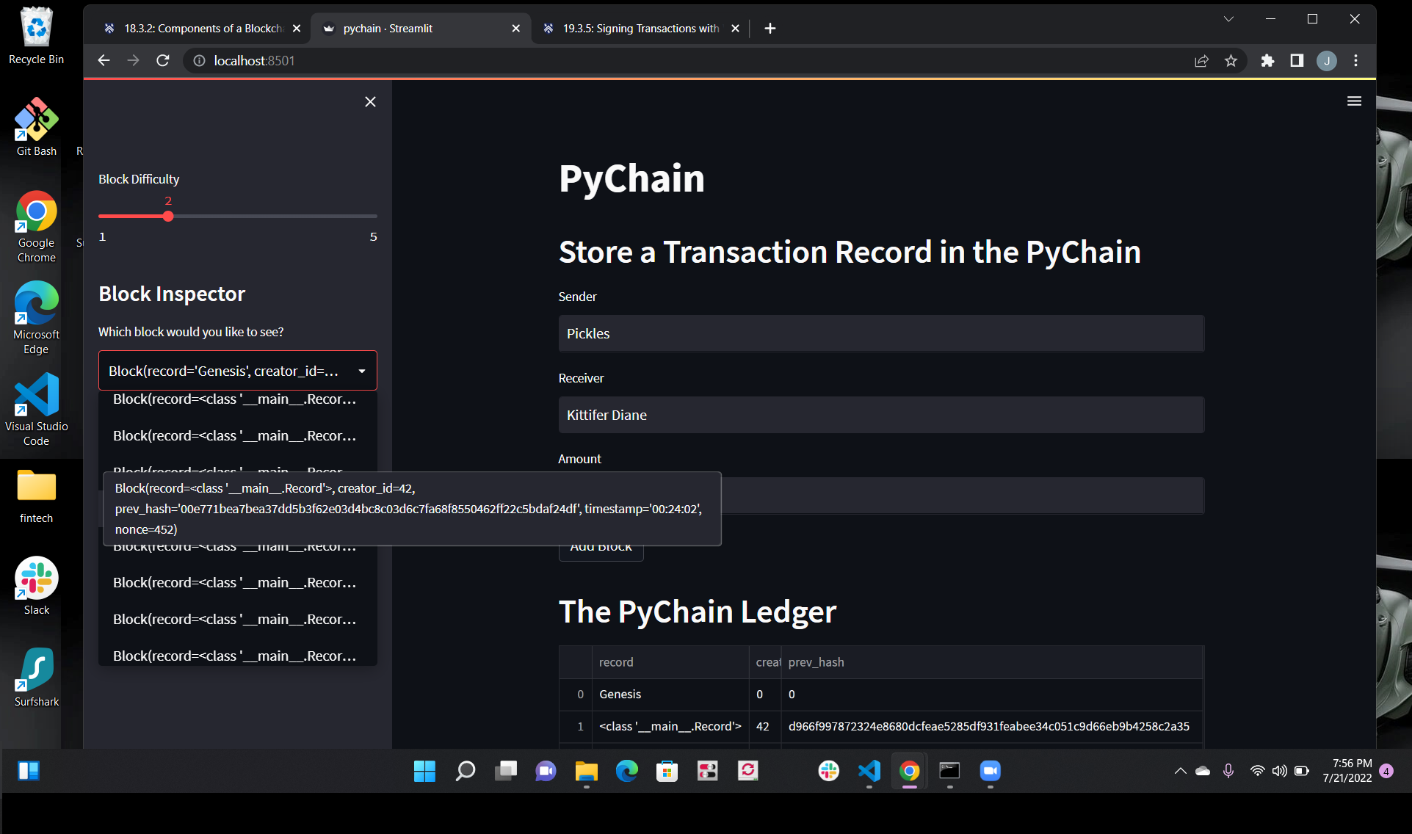Launch Slack from the taskbar

tap(828, 771)
